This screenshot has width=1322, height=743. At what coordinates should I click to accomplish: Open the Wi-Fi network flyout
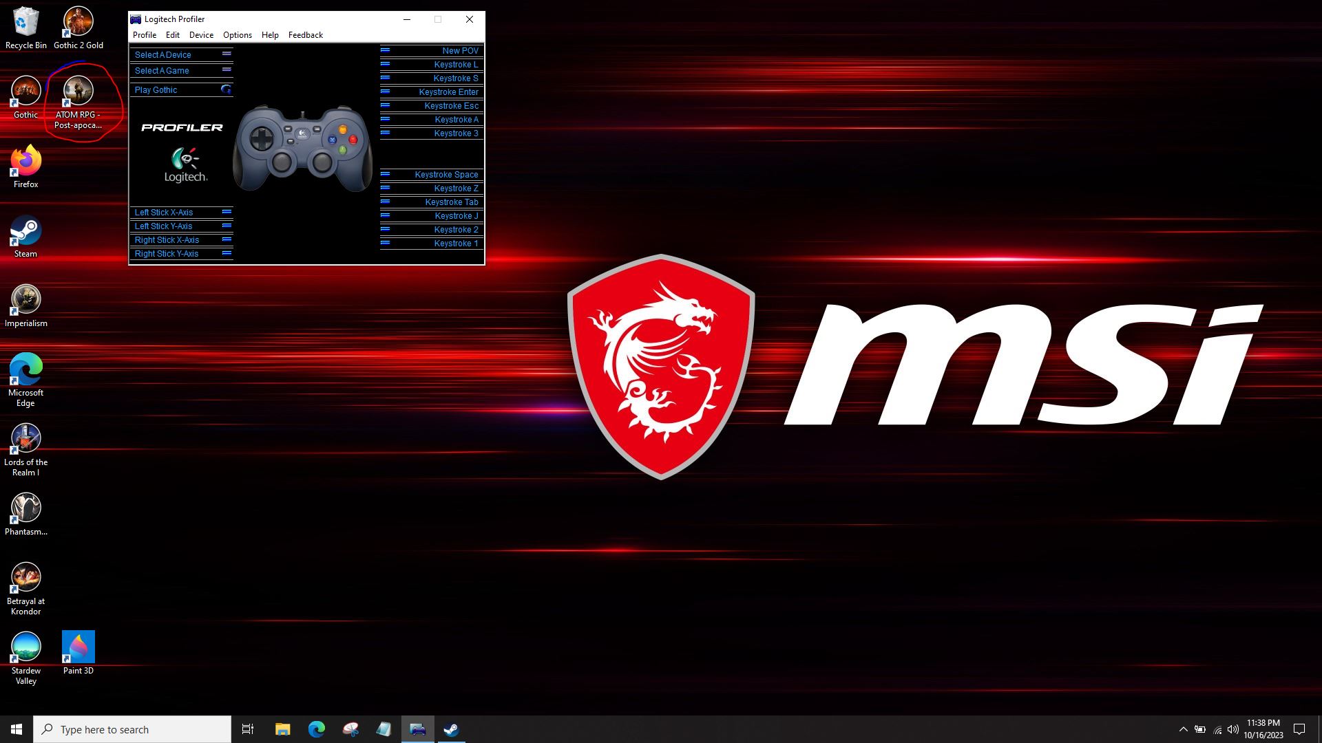point(1217,729)
